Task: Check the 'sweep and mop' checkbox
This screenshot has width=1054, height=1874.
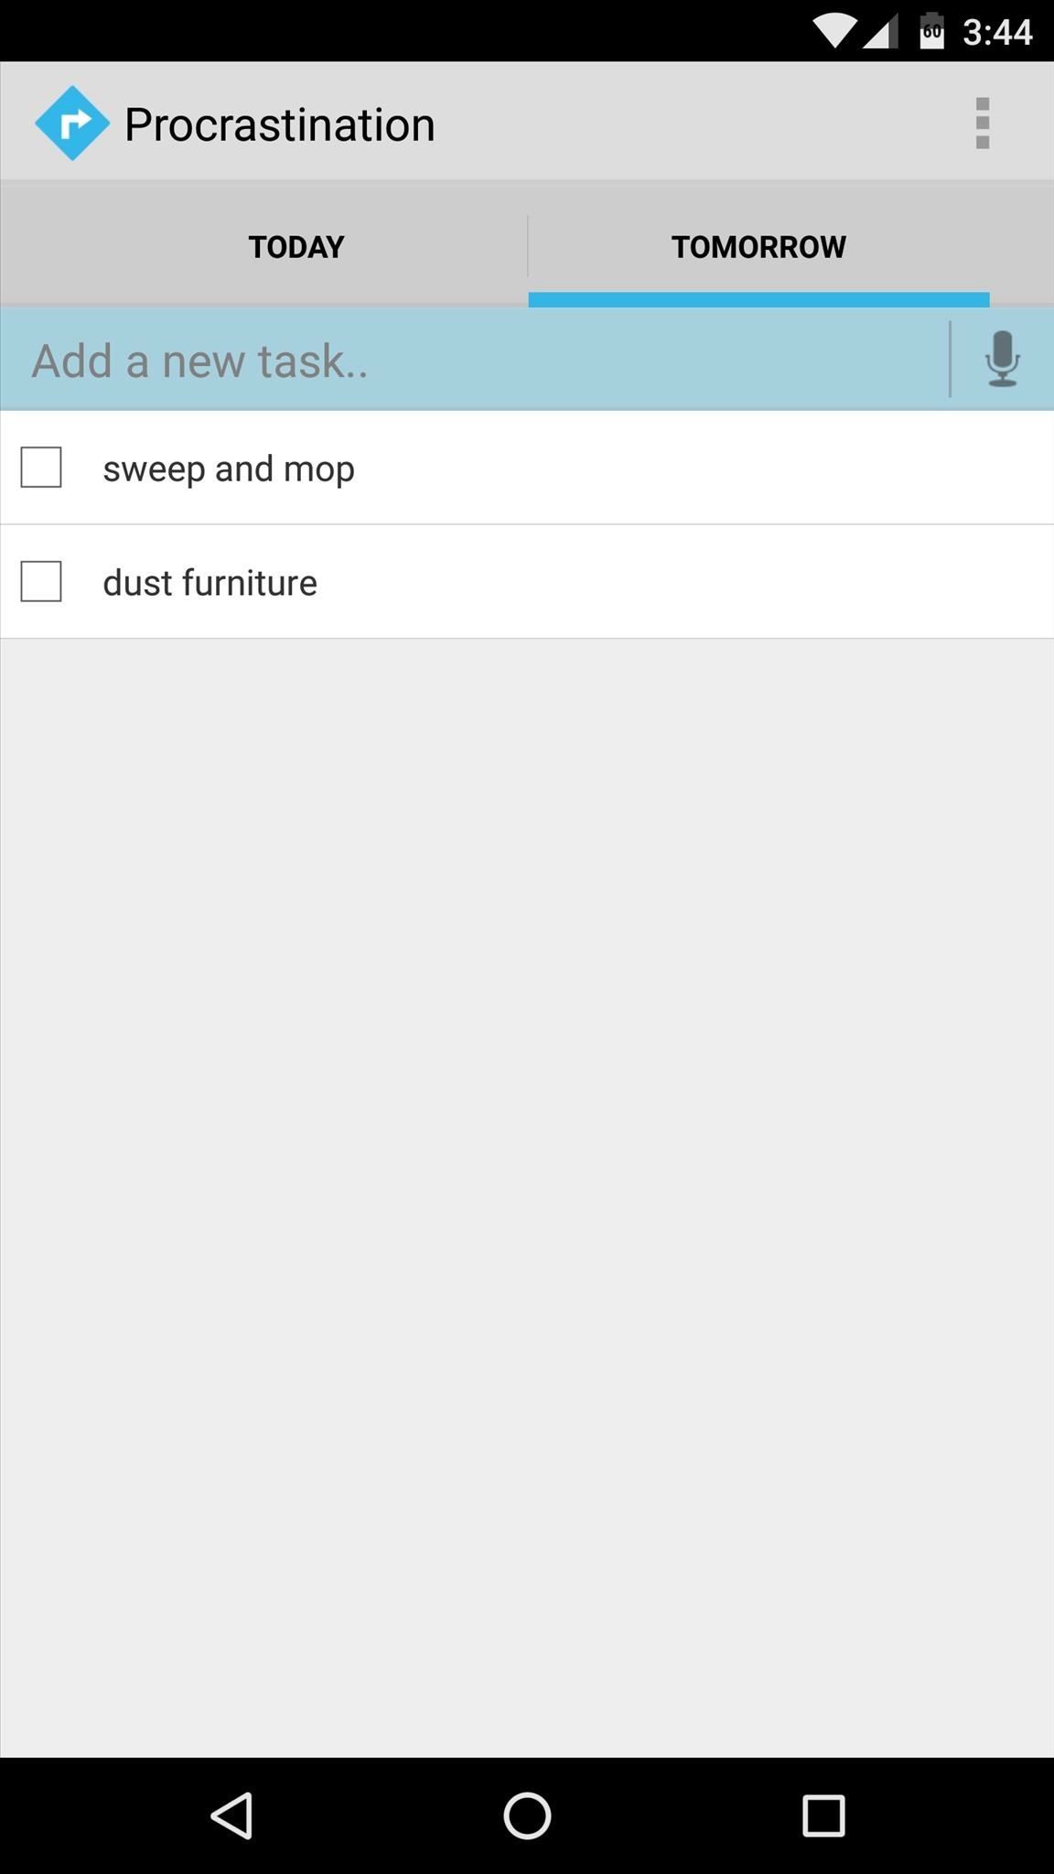Action: point(41,468)
